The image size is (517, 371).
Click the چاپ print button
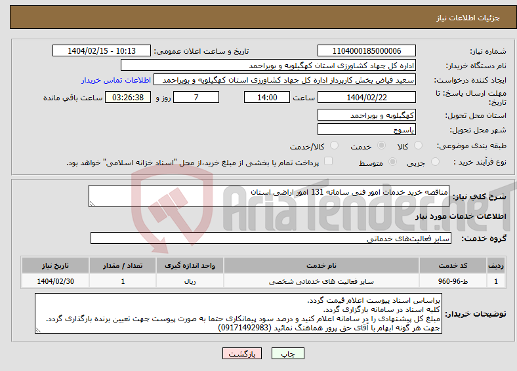click(x=288, y=353)
